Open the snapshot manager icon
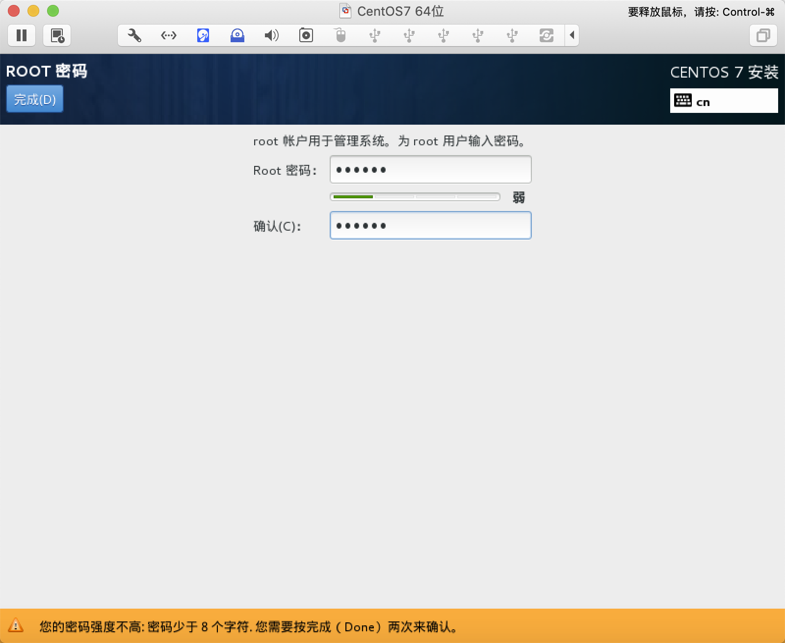This screenshot has width=785, height=643. (x=57, y=35)
